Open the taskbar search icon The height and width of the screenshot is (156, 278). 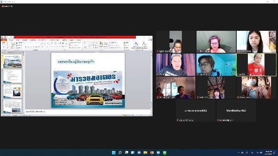tap(120, 153)
